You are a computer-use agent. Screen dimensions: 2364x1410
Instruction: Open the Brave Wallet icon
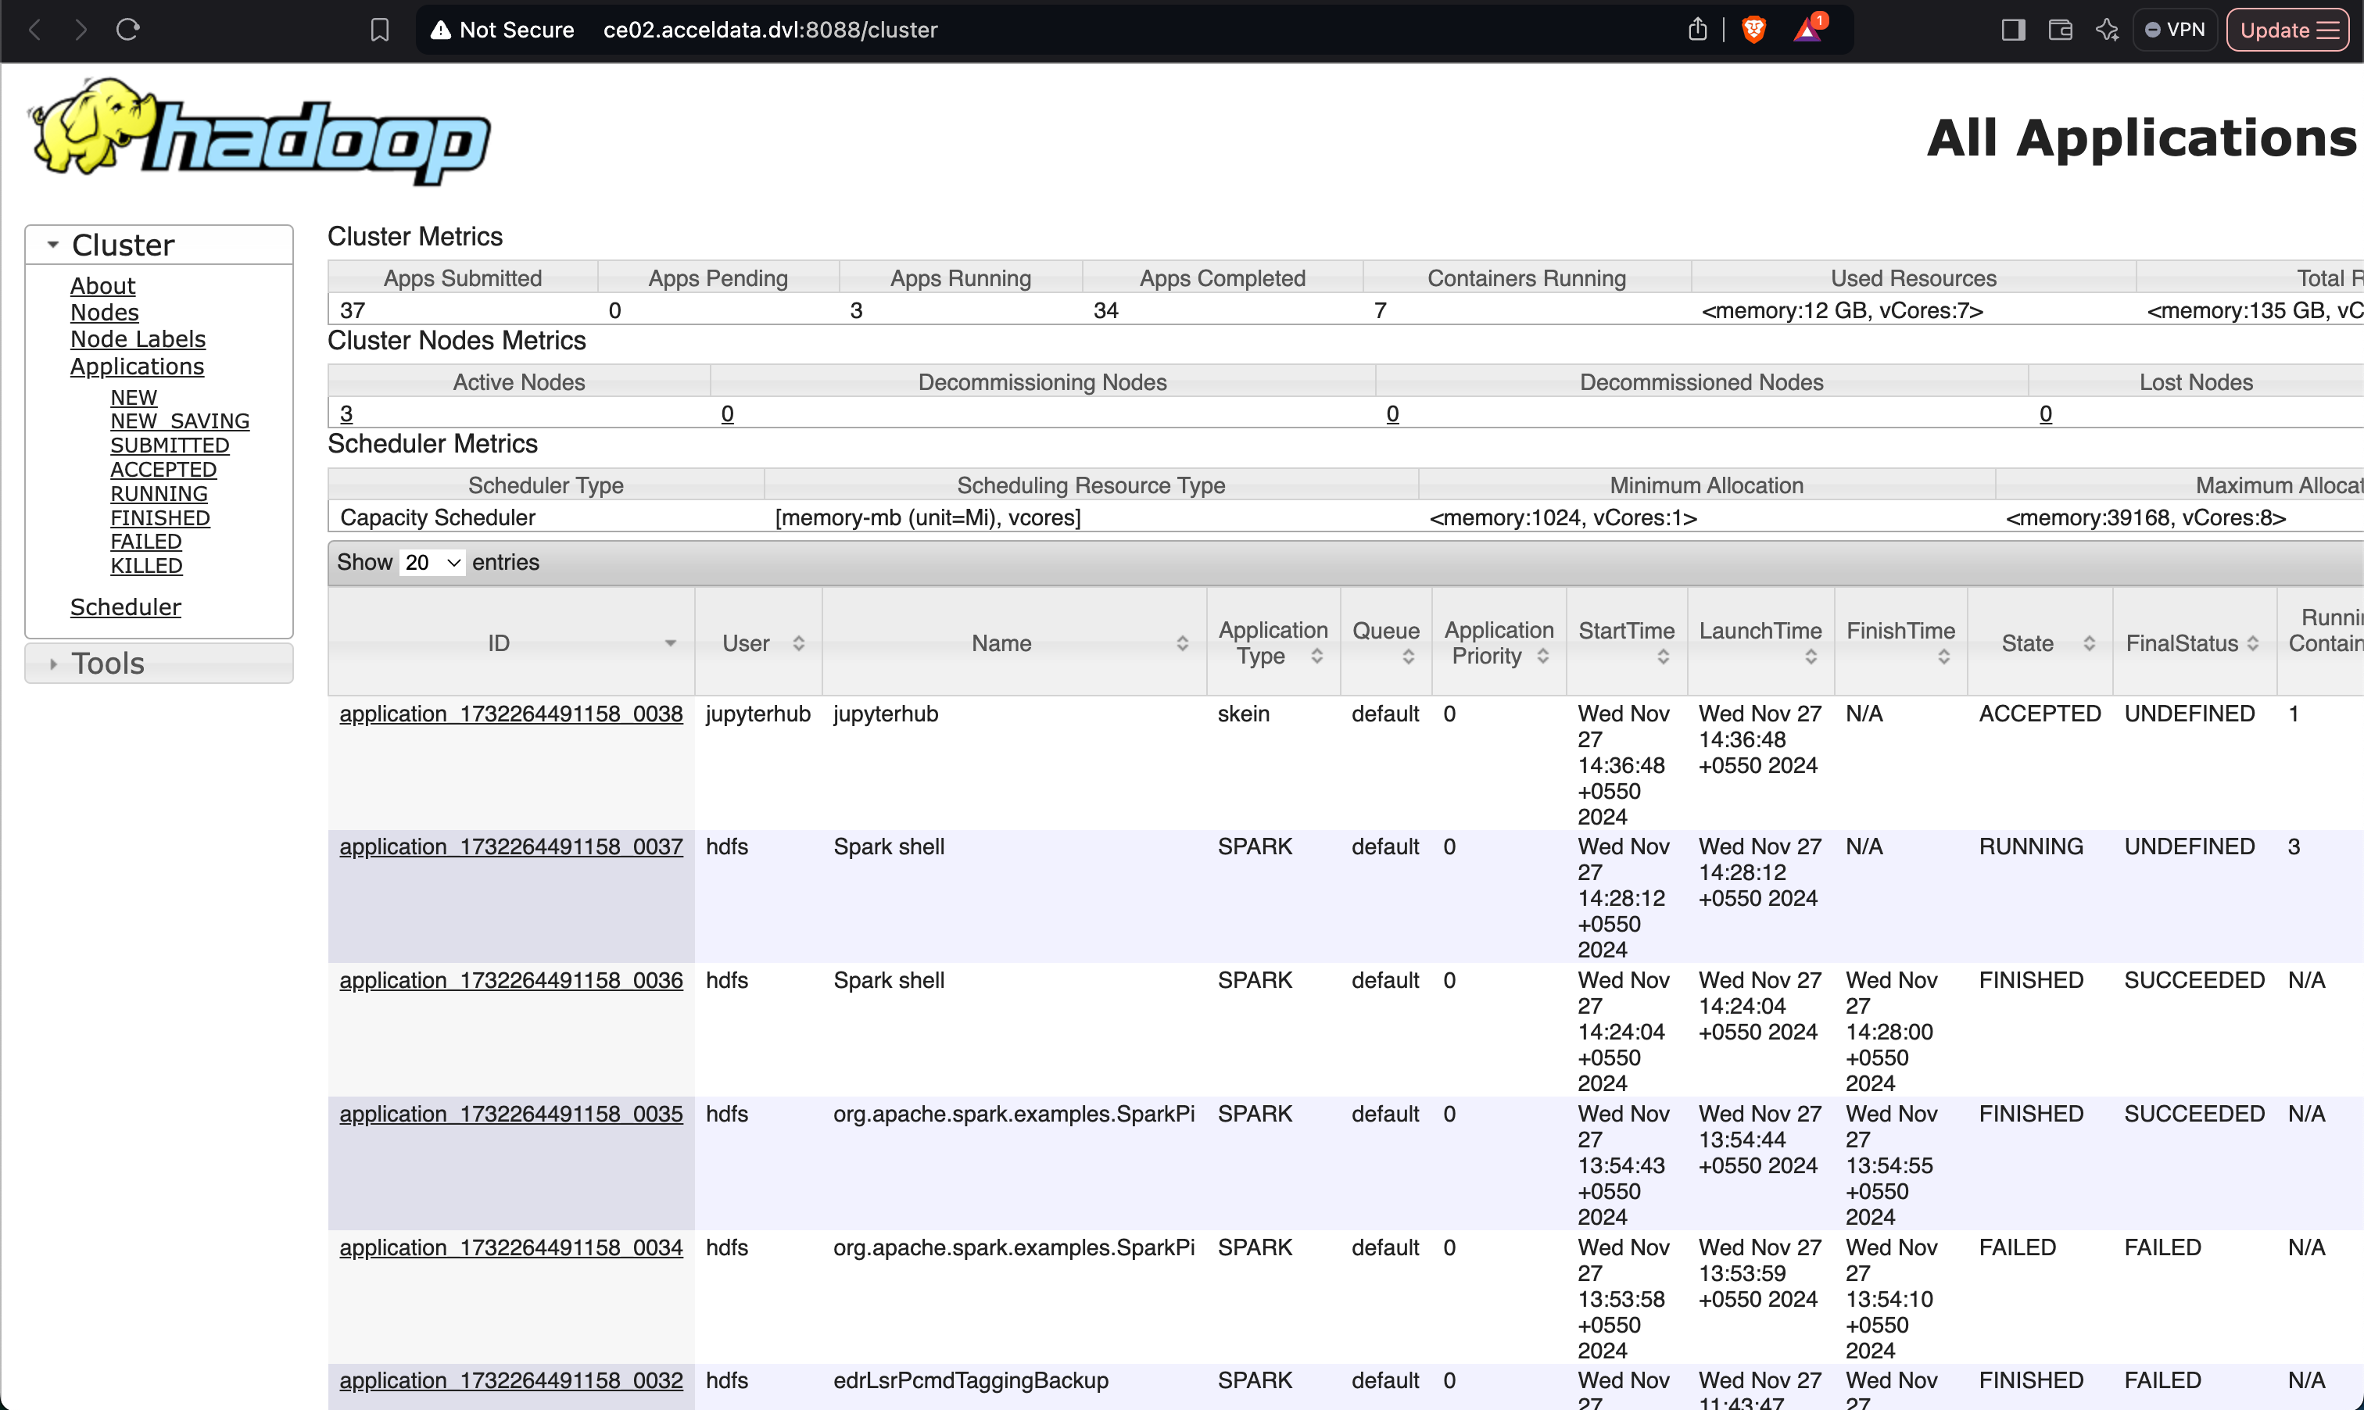coord(2060,30)
